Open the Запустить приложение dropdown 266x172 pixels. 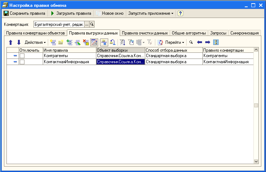click(150, 13)
